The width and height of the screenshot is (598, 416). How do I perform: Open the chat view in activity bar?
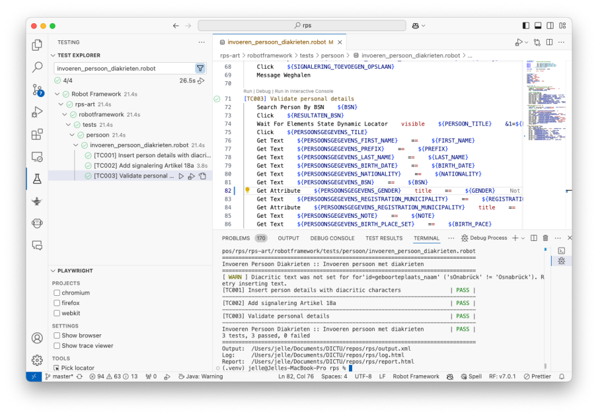pos(37,245)
